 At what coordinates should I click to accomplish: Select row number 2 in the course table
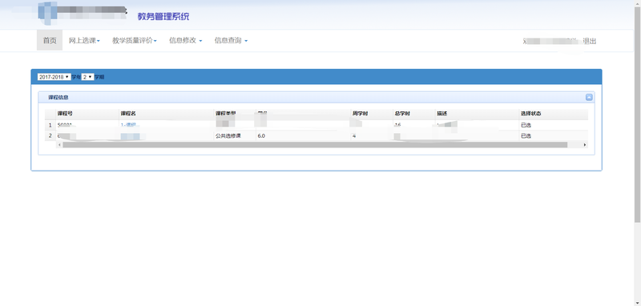(50, 135)
